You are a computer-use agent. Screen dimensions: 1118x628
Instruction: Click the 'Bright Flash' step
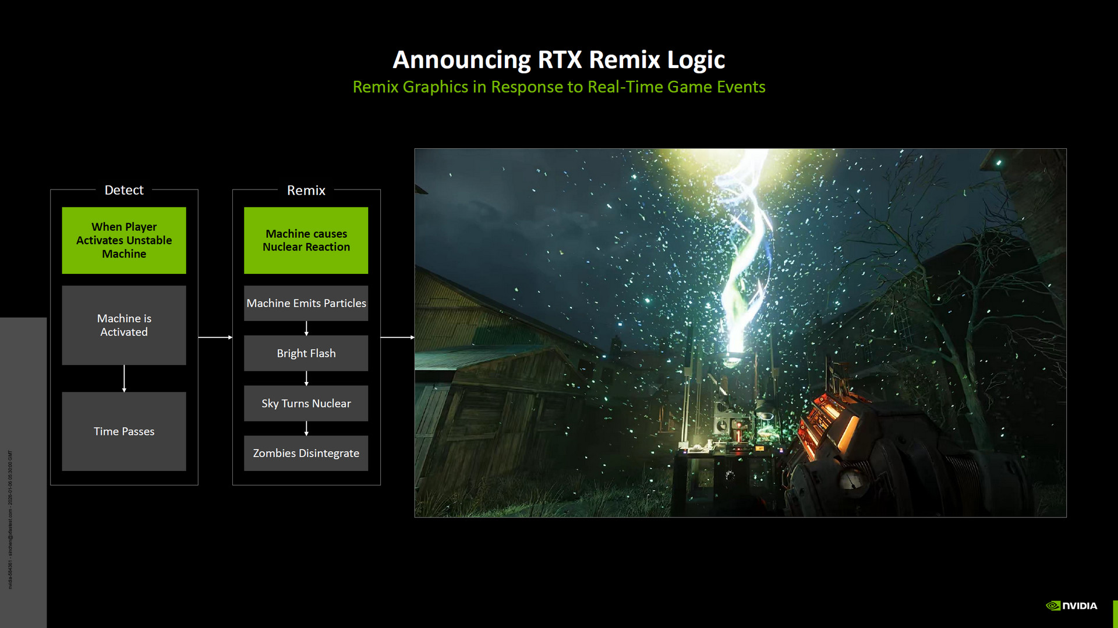[x=306, y=353]
